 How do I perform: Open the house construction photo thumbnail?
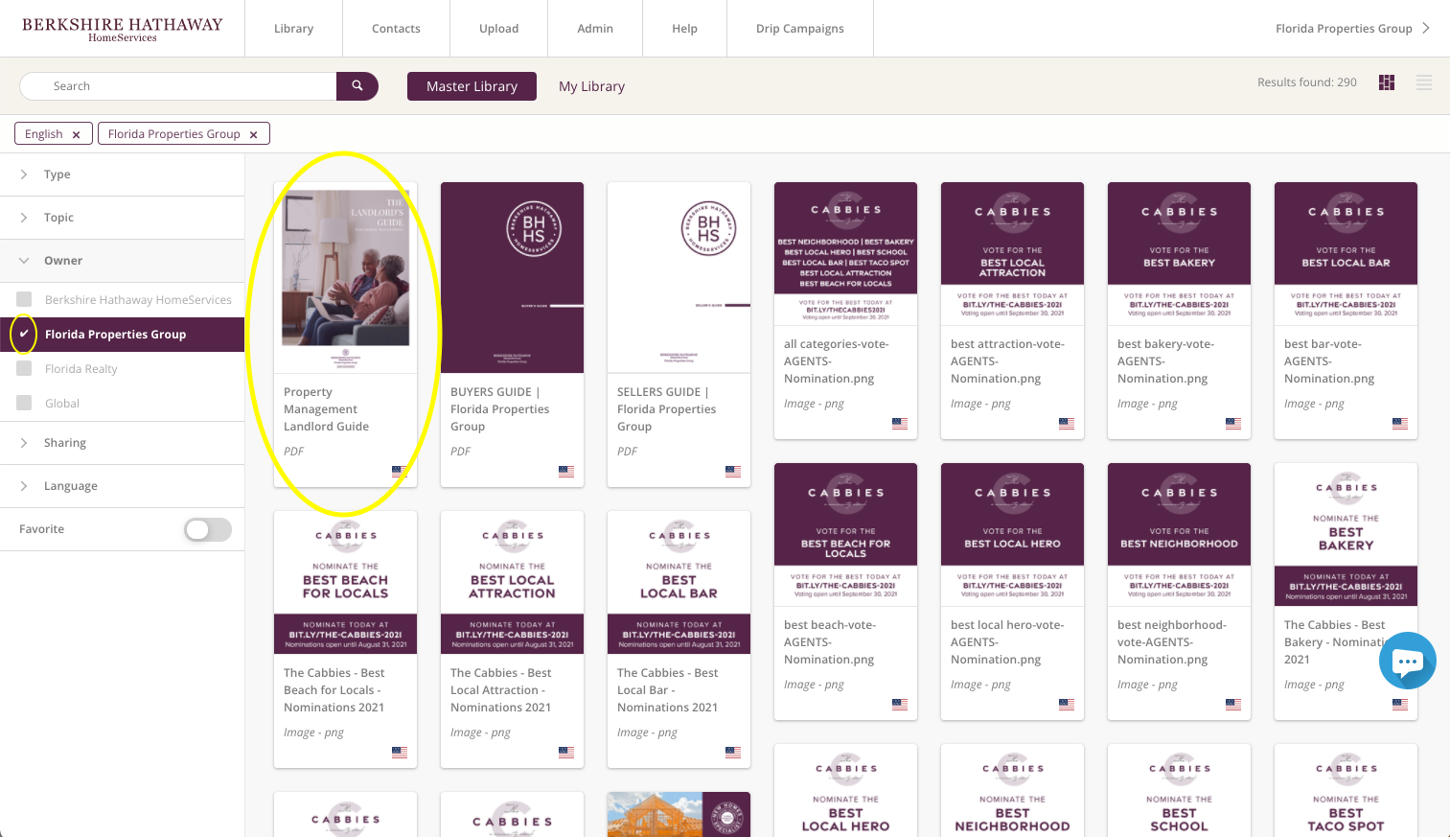[x=679, y=814]
